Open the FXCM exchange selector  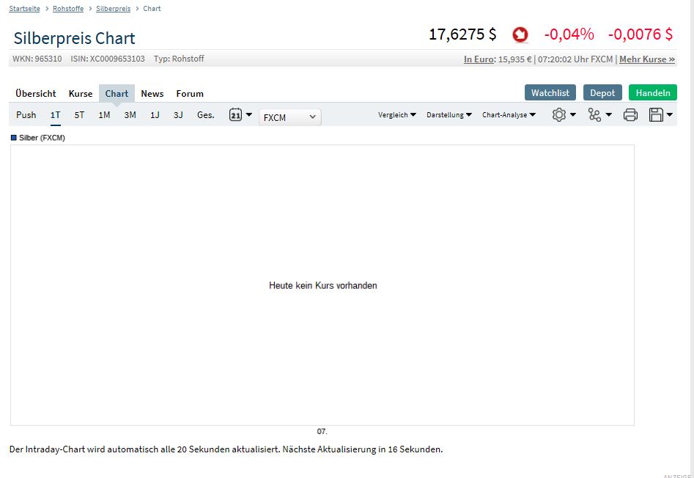pos(290,117)
